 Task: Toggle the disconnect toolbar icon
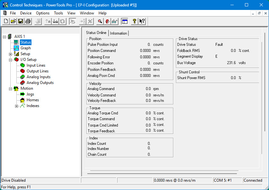73,21
